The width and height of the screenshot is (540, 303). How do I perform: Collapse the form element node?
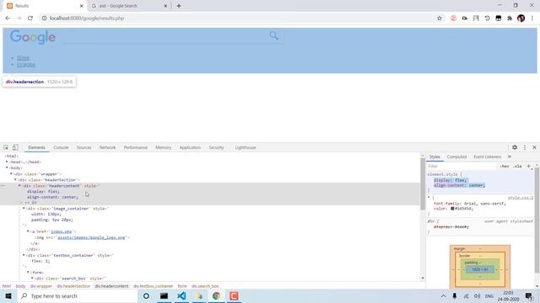(x=28, y=272)
